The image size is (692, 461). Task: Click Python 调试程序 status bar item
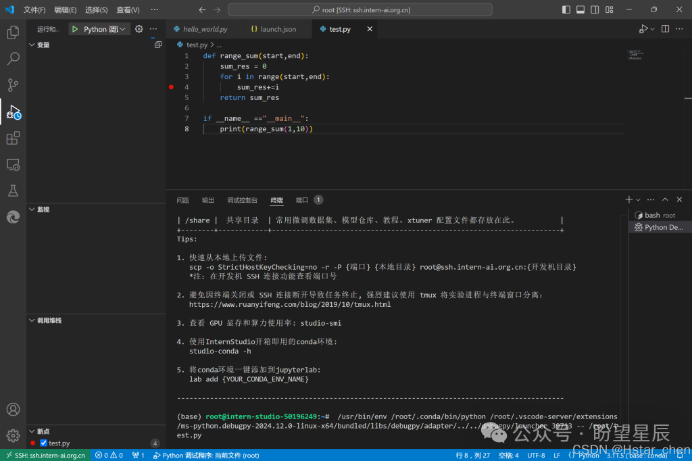pos(206,456)
